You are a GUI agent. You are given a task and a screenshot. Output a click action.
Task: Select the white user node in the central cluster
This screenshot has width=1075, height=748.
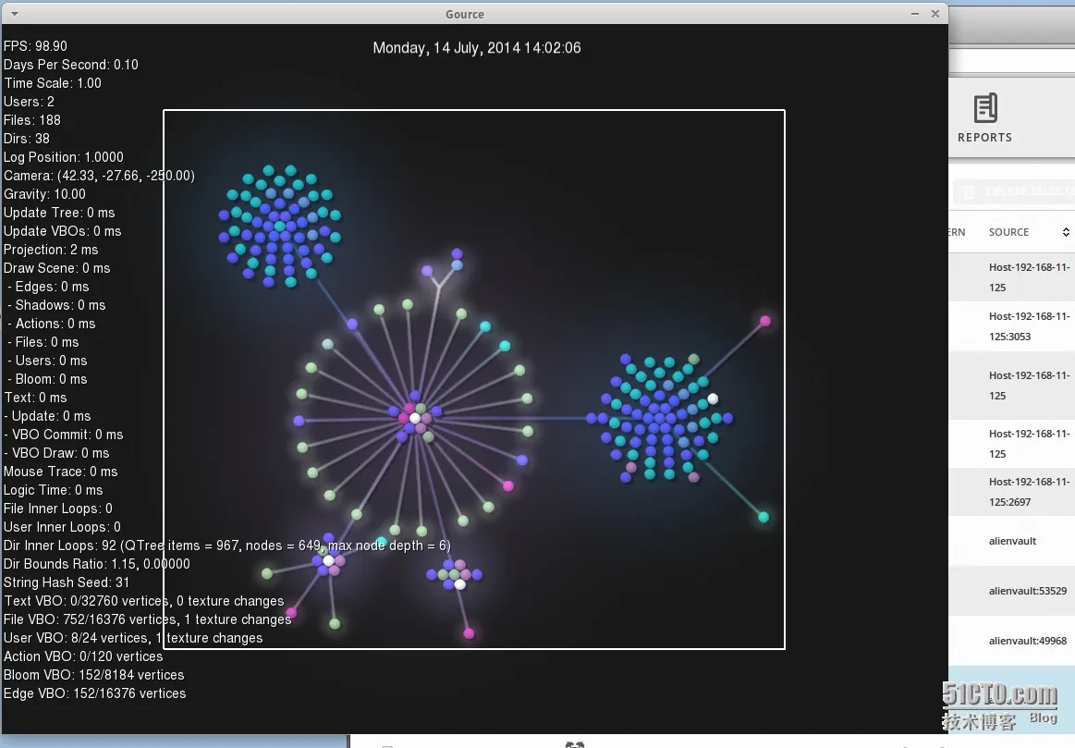pos(415,418)
